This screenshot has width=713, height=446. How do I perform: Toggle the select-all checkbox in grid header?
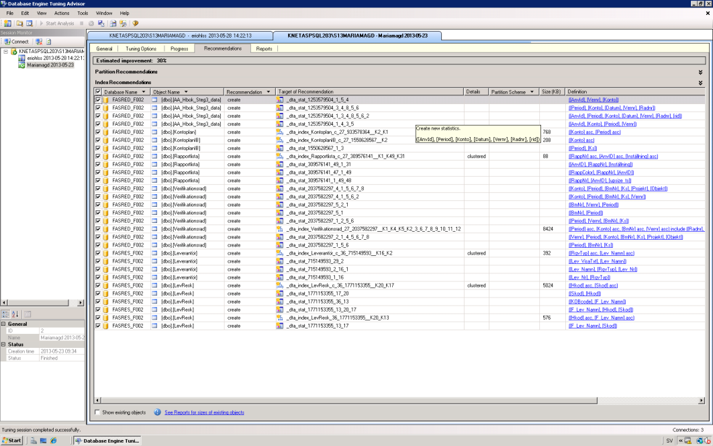(98, 92)
